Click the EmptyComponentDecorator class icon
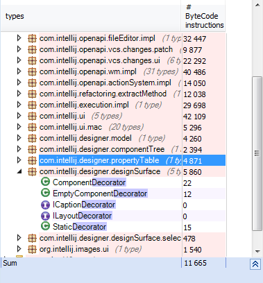The width and height of the screenshot is (263, 283). click(45, 193)
